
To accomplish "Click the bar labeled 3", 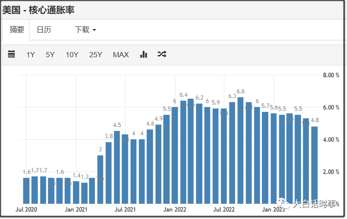I will tap(100, 180).
